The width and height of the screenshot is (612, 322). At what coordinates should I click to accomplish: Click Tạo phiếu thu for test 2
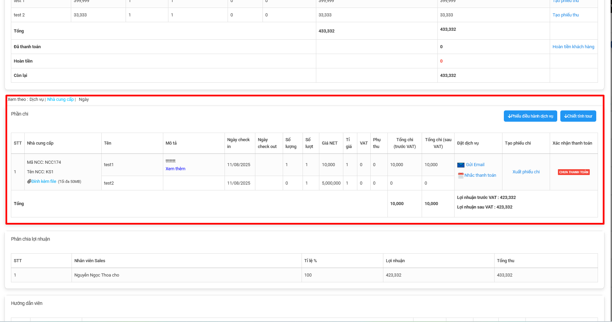click(x=565, y=15)
